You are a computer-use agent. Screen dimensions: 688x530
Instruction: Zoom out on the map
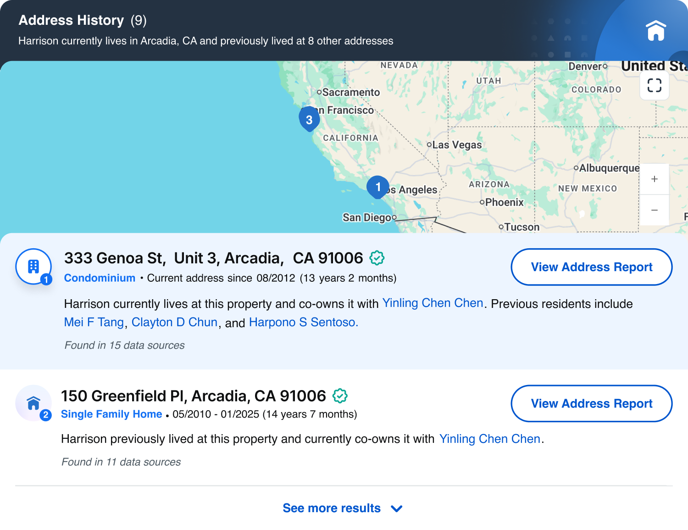click(x=654, y=210)
